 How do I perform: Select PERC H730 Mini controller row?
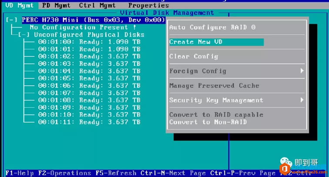click(94, 20)
